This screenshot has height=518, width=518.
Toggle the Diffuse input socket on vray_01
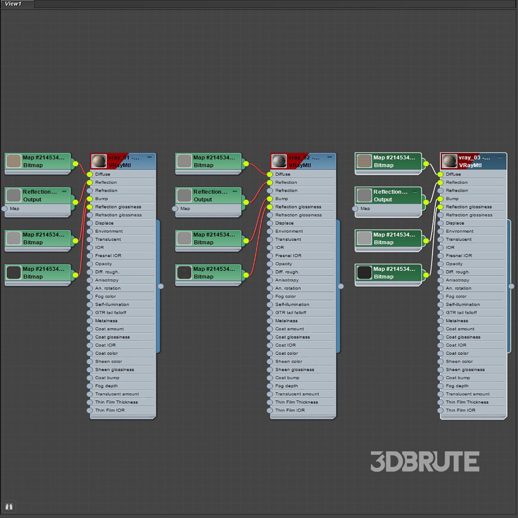(x=90, y=174)
